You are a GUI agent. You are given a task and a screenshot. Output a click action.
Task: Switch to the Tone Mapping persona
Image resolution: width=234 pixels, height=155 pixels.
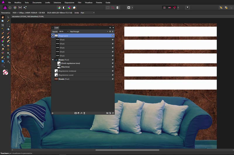coord(20,8)
